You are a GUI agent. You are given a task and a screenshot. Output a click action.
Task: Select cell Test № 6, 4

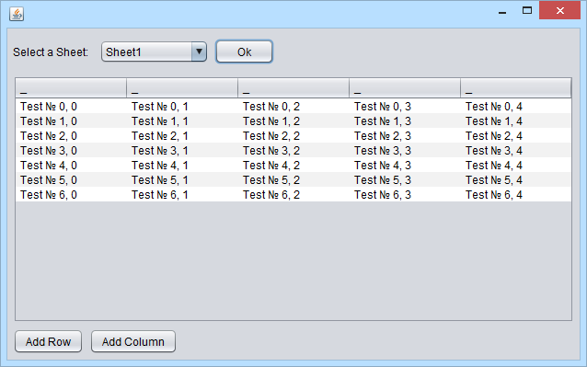tap(516, 194)
